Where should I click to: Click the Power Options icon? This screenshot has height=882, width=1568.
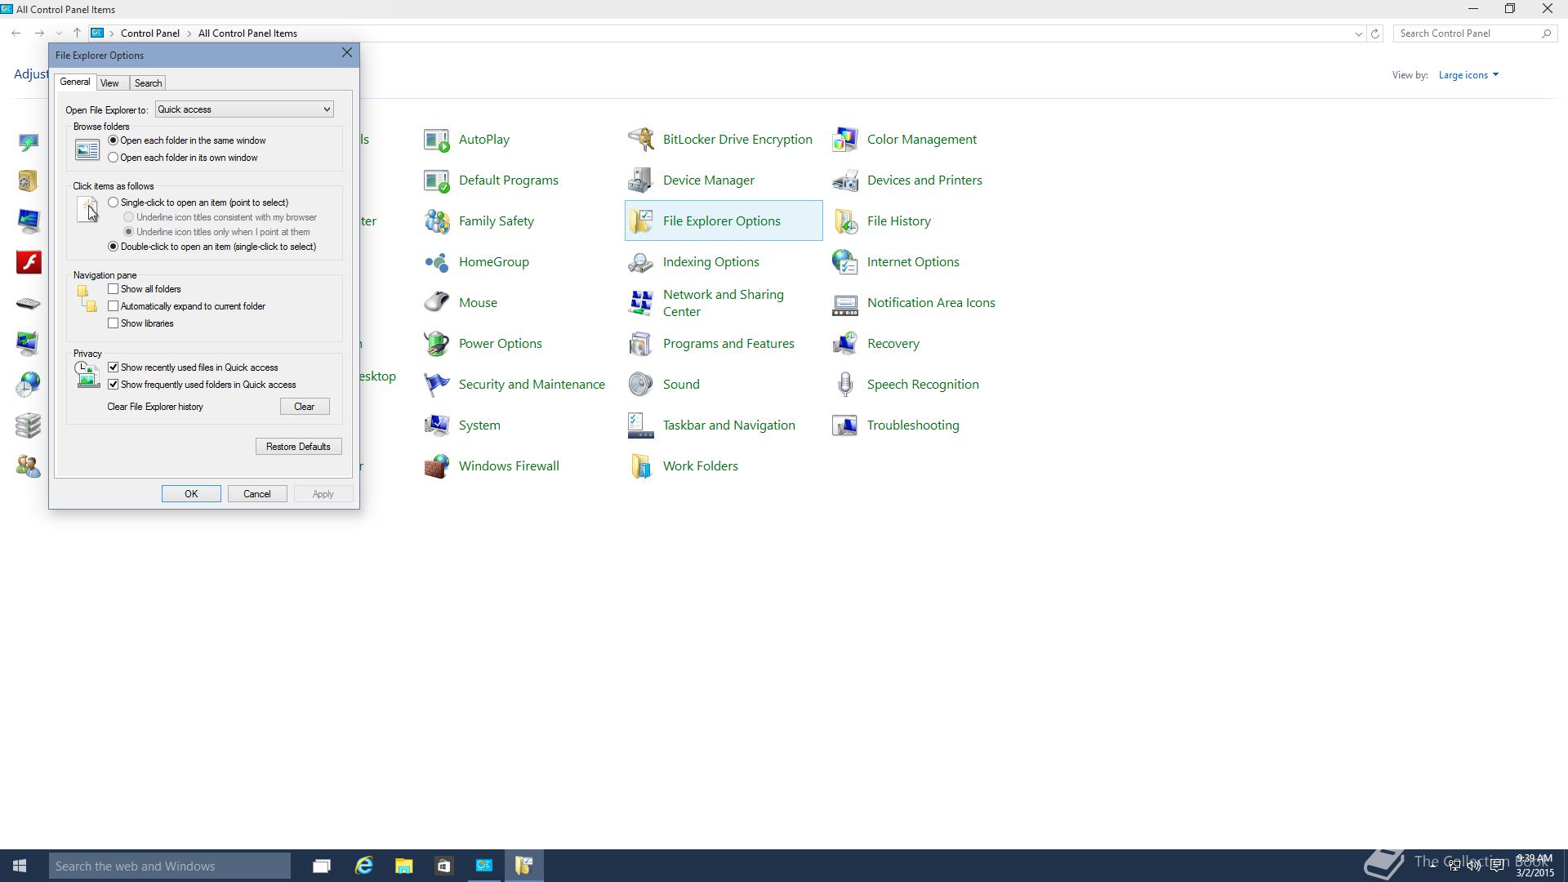coord(437,344)
